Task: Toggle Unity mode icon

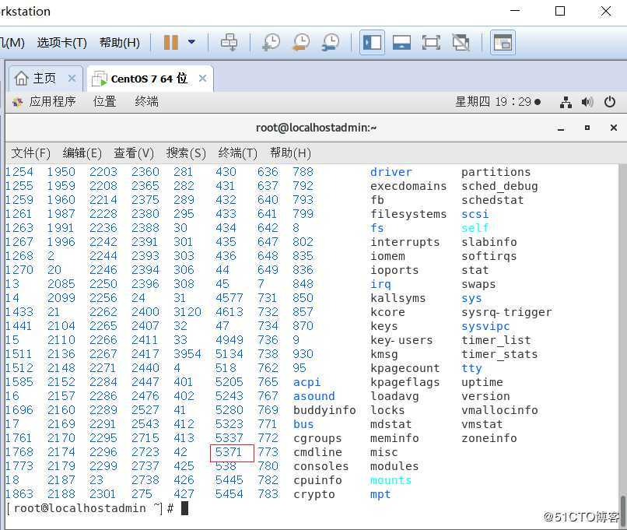Action: tap(461, 42)
